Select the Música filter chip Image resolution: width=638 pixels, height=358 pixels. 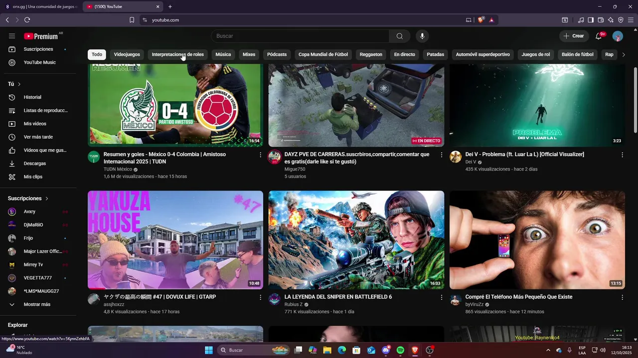[223, 54]
